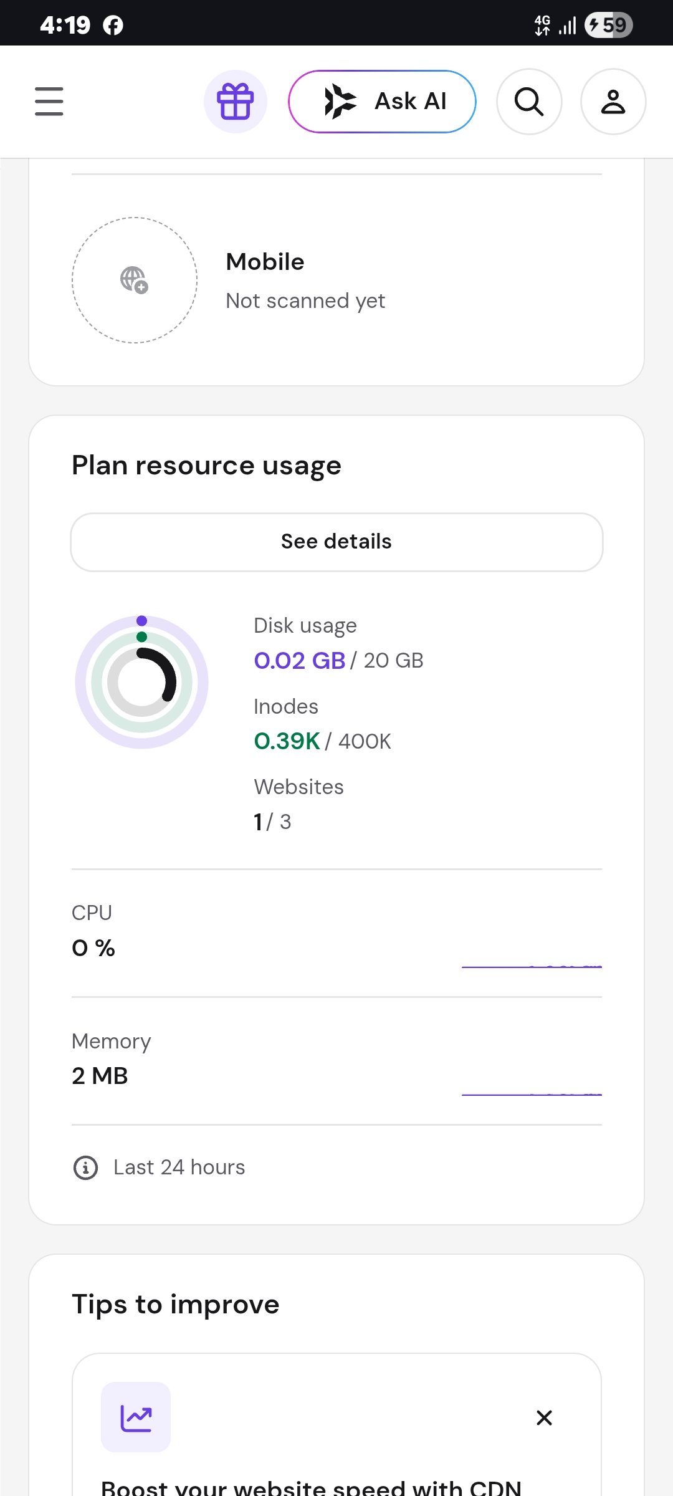Click See details button
673x1496 pixels.
pyautogui.click(x=336, y=542)
